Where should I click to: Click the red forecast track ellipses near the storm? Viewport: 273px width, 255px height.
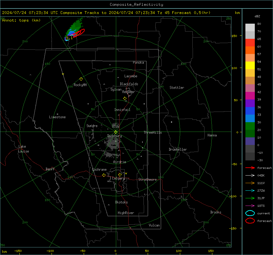point(79,33)
